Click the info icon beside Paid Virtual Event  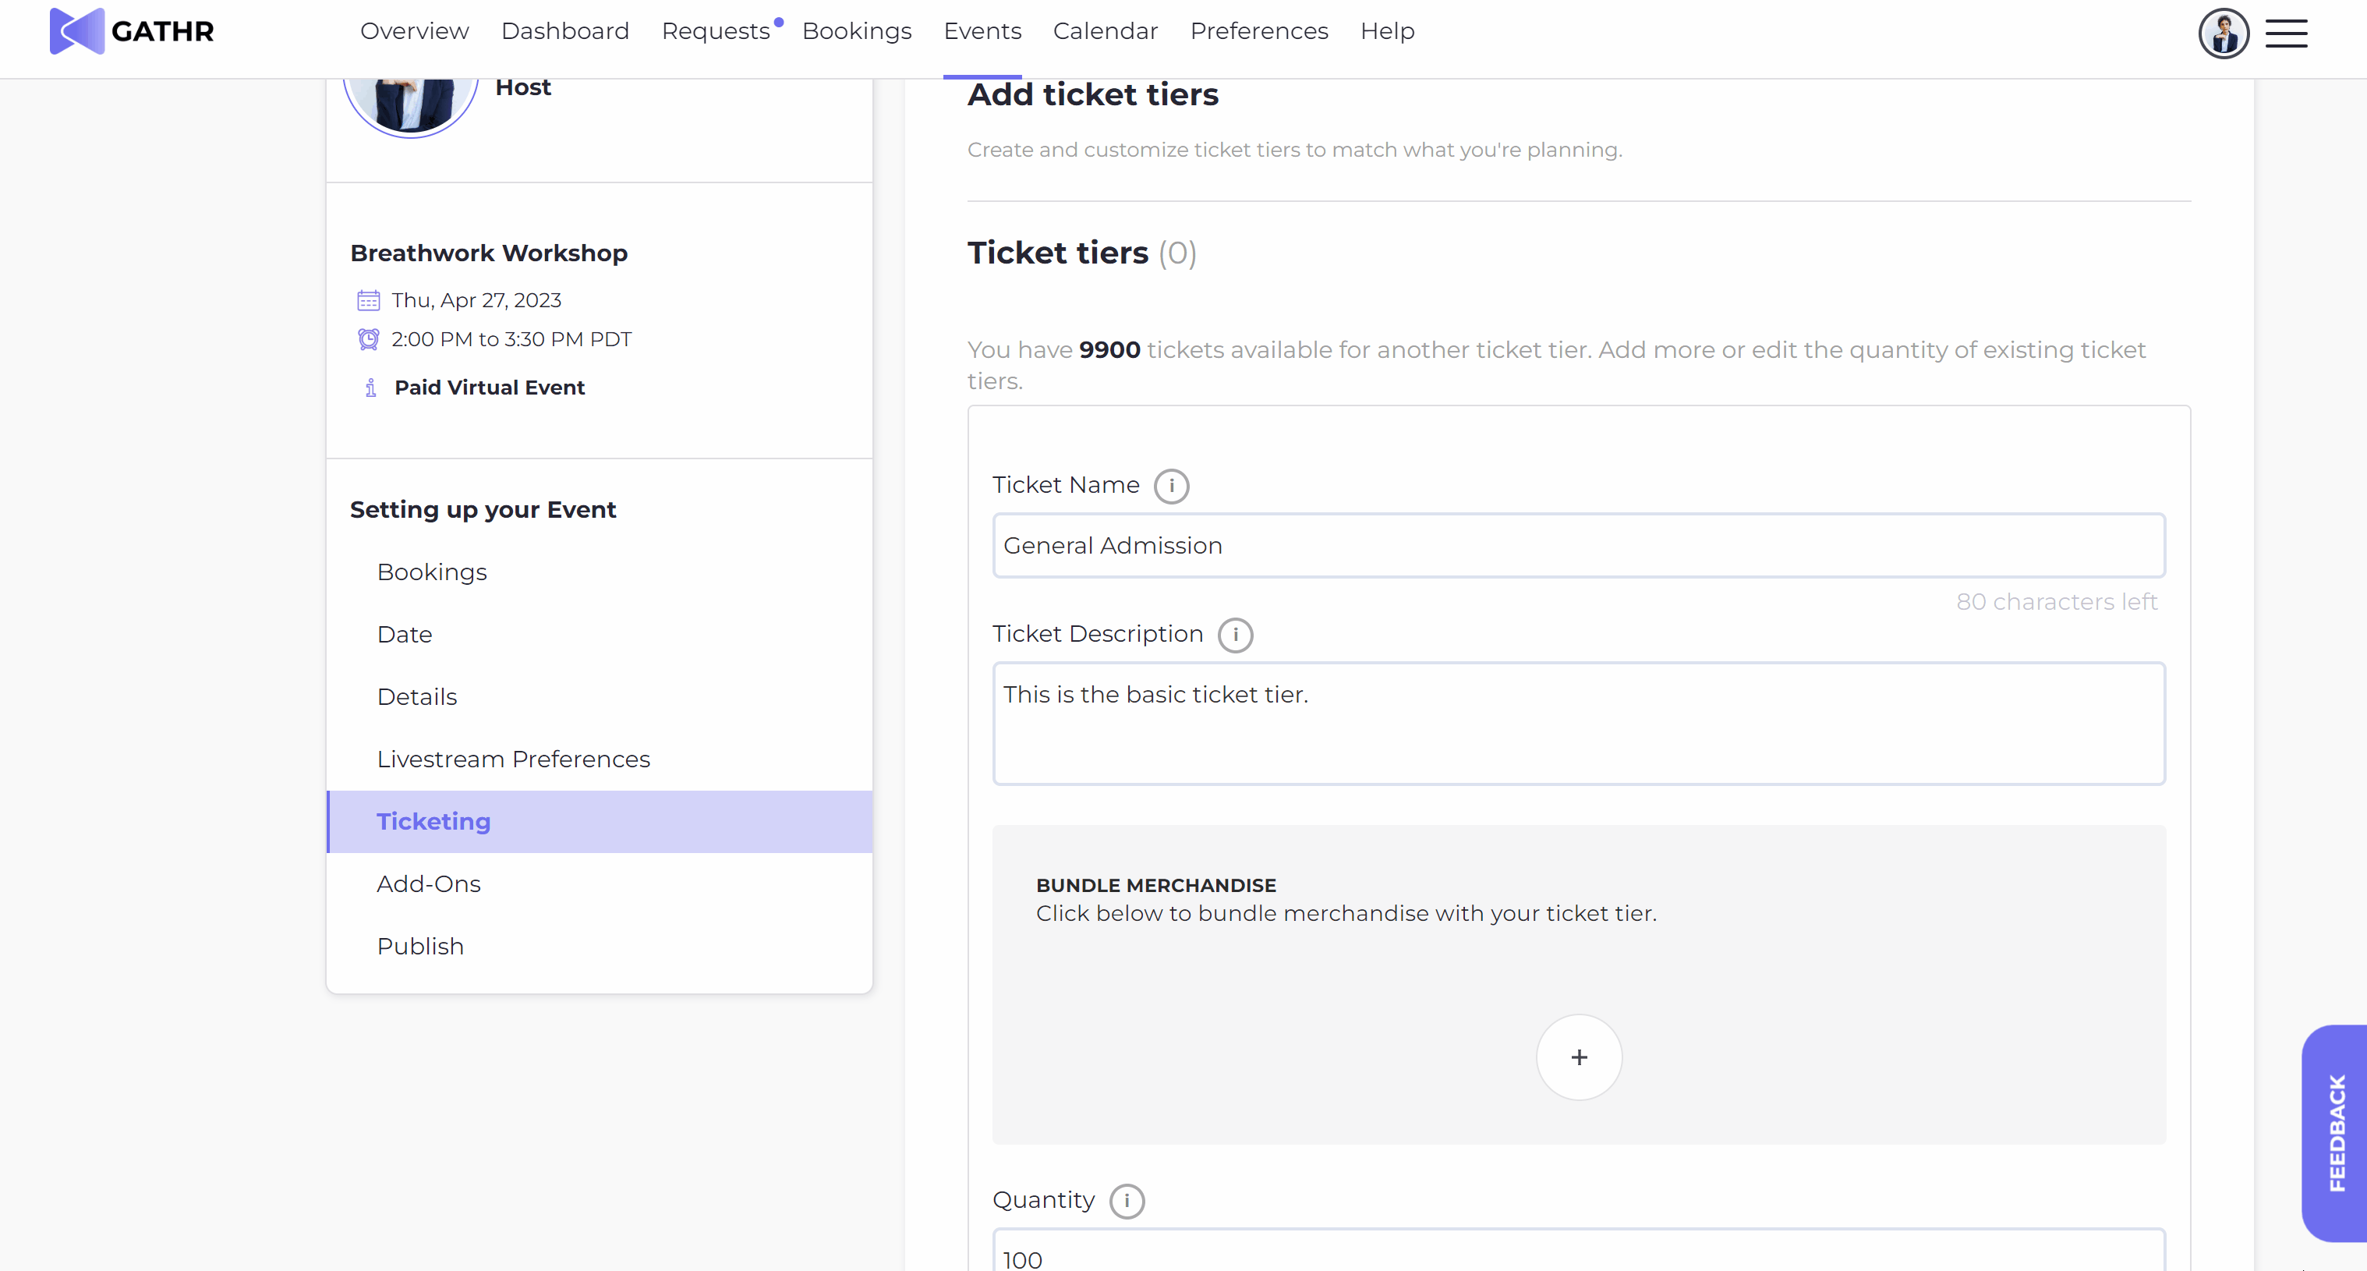click(370, 388)
